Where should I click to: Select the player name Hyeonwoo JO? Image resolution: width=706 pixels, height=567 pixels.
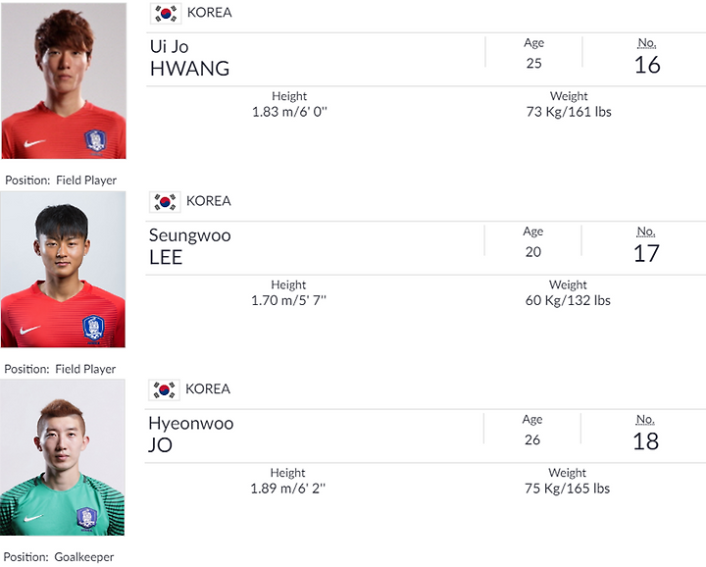[191, 435]
